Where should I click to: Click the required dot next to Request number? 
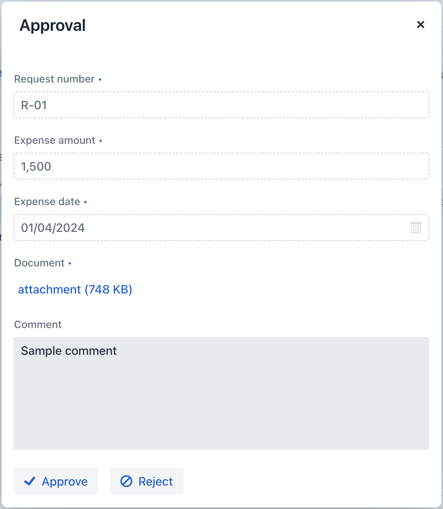[100, 79]
